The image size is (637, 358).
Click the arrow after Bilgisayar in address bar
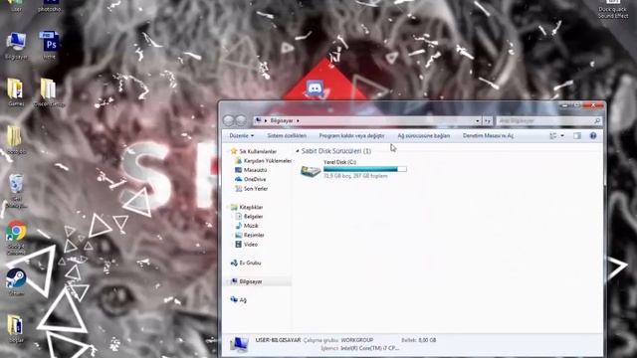(298, 121)
